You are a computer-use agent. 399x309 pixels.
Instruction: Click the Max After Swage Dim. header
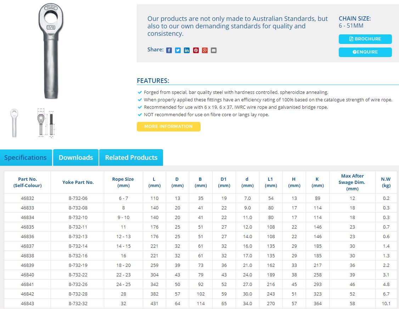(x=353, y=182)
